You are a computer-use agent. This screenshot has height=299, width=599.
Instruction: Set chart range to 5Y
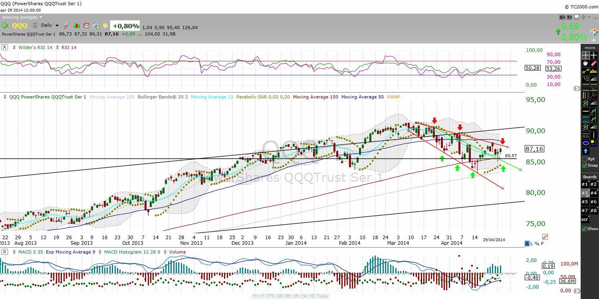(255, 296)
